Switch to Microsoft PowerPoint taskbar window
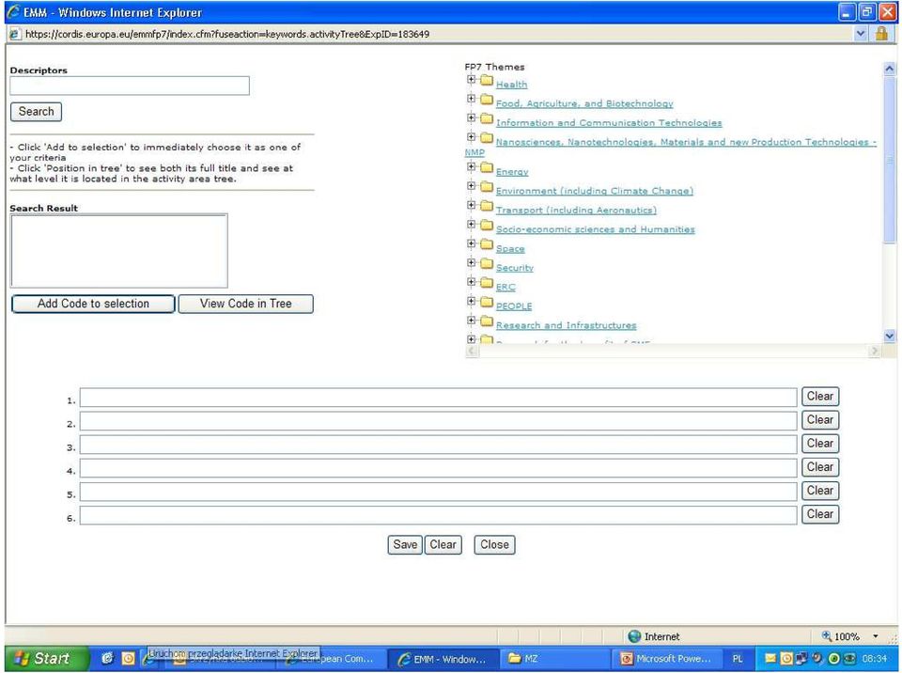This screenshot has width=902, height=673. [667, 659]
